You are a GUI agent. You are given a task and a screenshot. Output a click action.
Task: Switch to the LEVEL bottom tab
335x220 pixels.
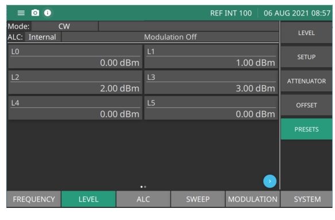click(x=88, y=199)
